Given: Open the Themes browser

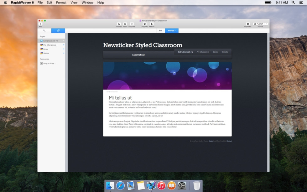Looking at the screenshot, I should coord(119,24).
